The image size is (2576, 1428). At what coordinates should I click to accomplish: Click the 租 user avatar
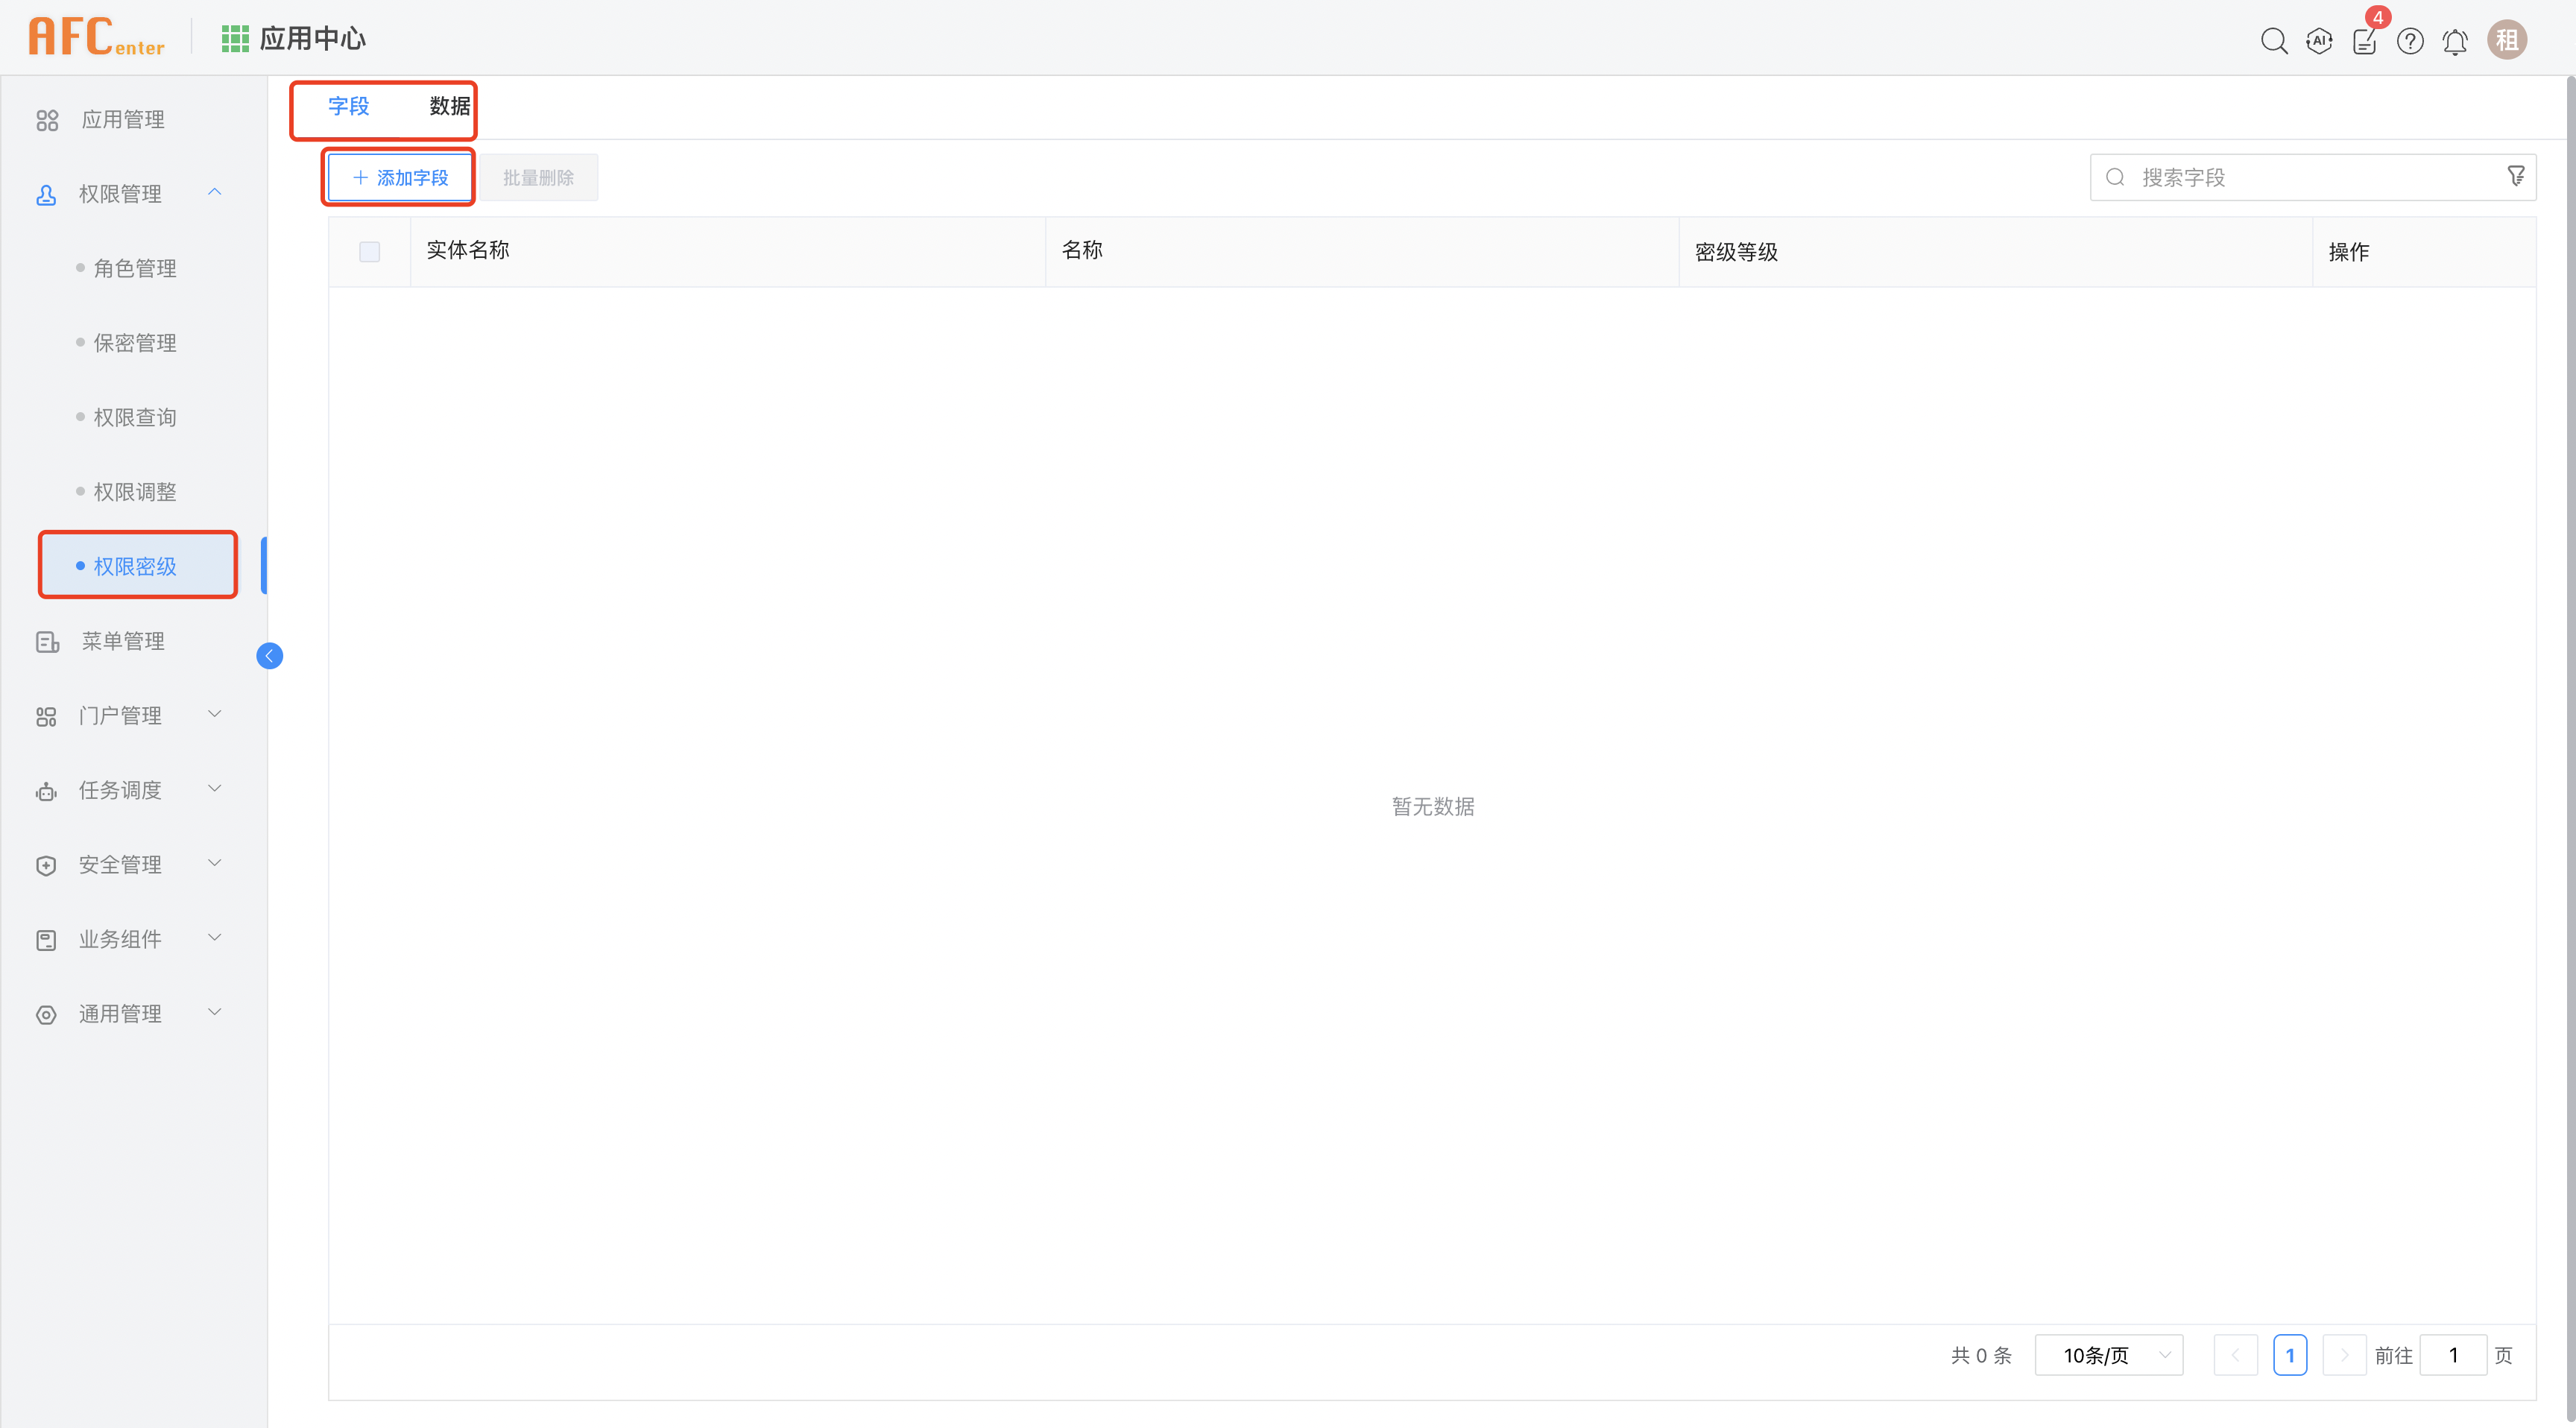click(2507, 40)
